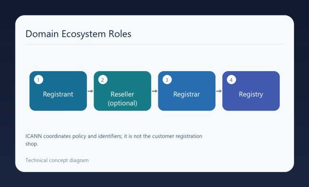Click the Registrar label text
This screenshot has height=187, width=309.
(x=187, y=94)
